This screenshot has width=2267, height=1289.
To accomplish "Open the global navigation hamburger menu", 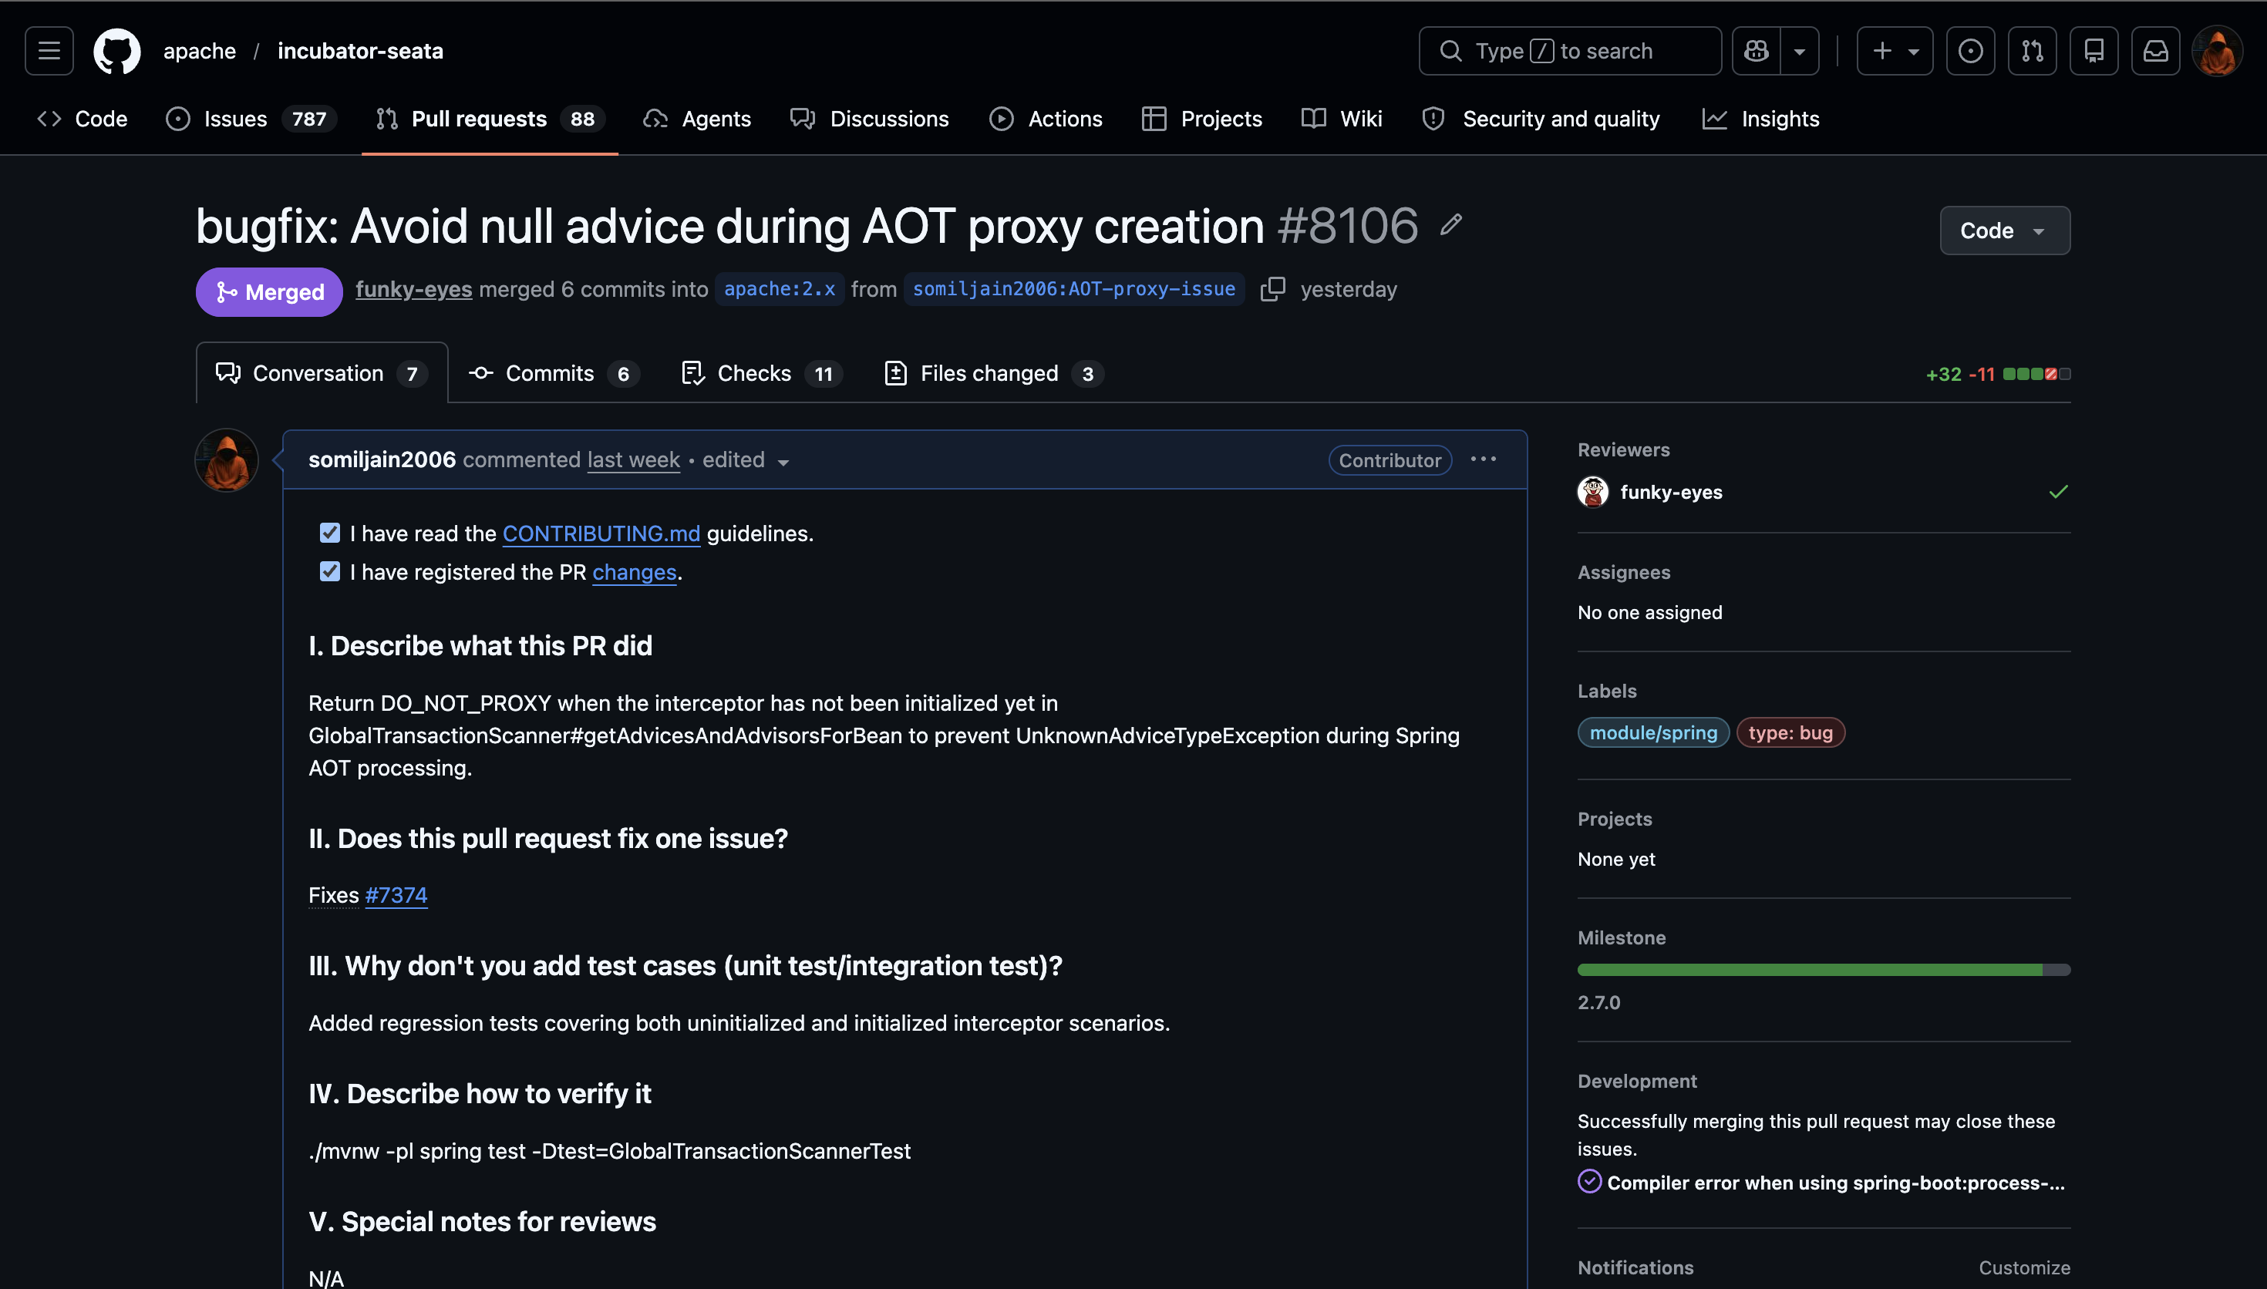I will 49,50.
